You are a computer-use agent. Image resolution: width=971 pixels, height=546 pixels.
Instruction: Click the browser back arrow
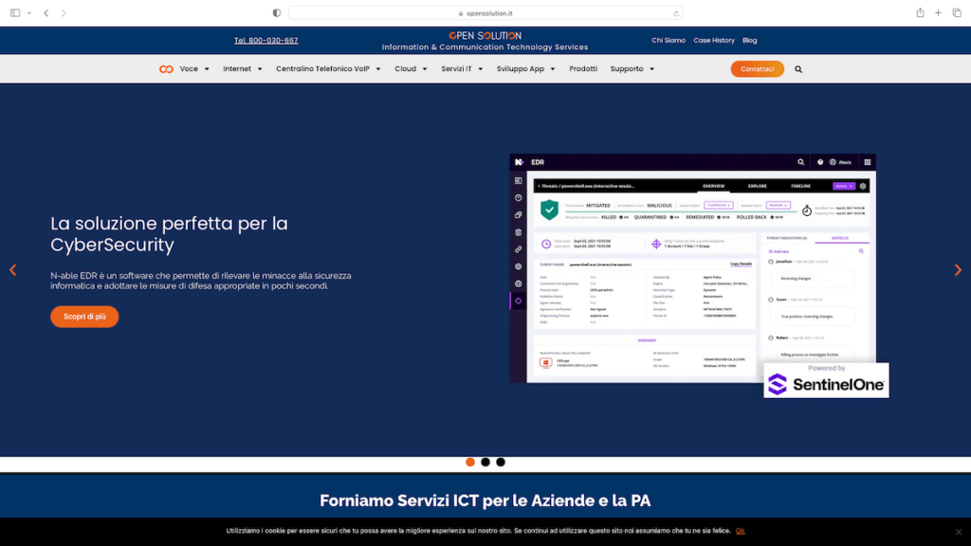pos(46,13)
